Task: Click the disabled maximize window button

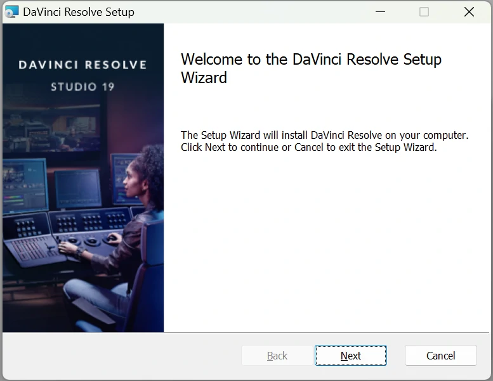Action: (x=424, y=12)
